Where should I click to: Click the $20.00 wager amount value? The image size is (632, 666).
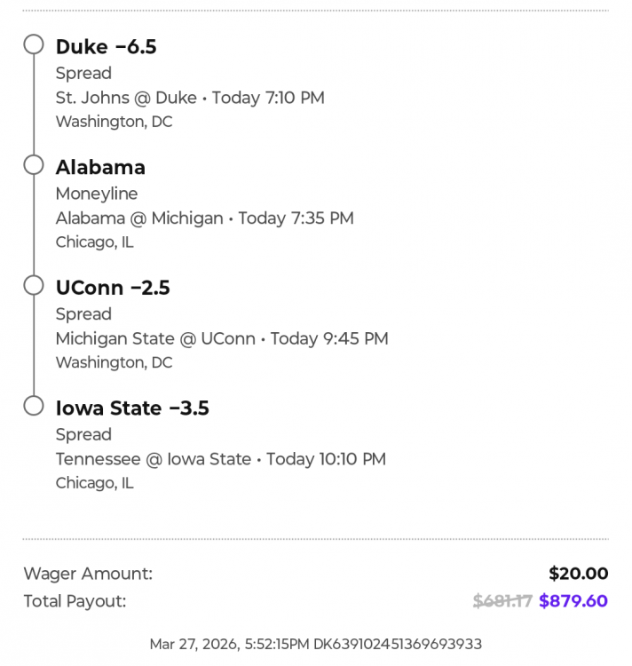point(578,574)
